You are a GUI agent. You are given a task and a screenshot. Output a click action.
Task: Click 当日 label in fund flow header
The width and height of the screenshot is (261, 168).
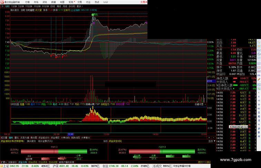pyautogui.click(x=105, y=141)
